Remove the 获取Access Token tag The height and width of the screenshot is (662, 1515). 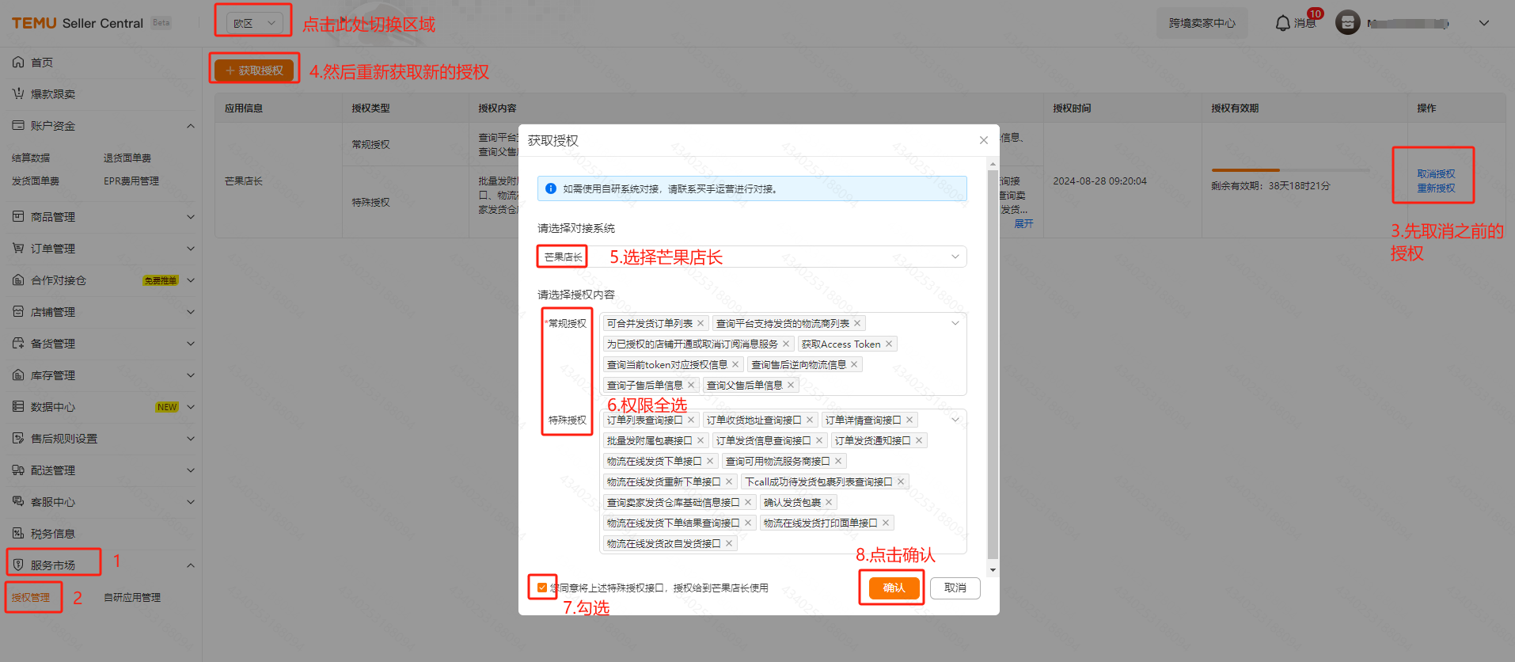pos(889,344)
